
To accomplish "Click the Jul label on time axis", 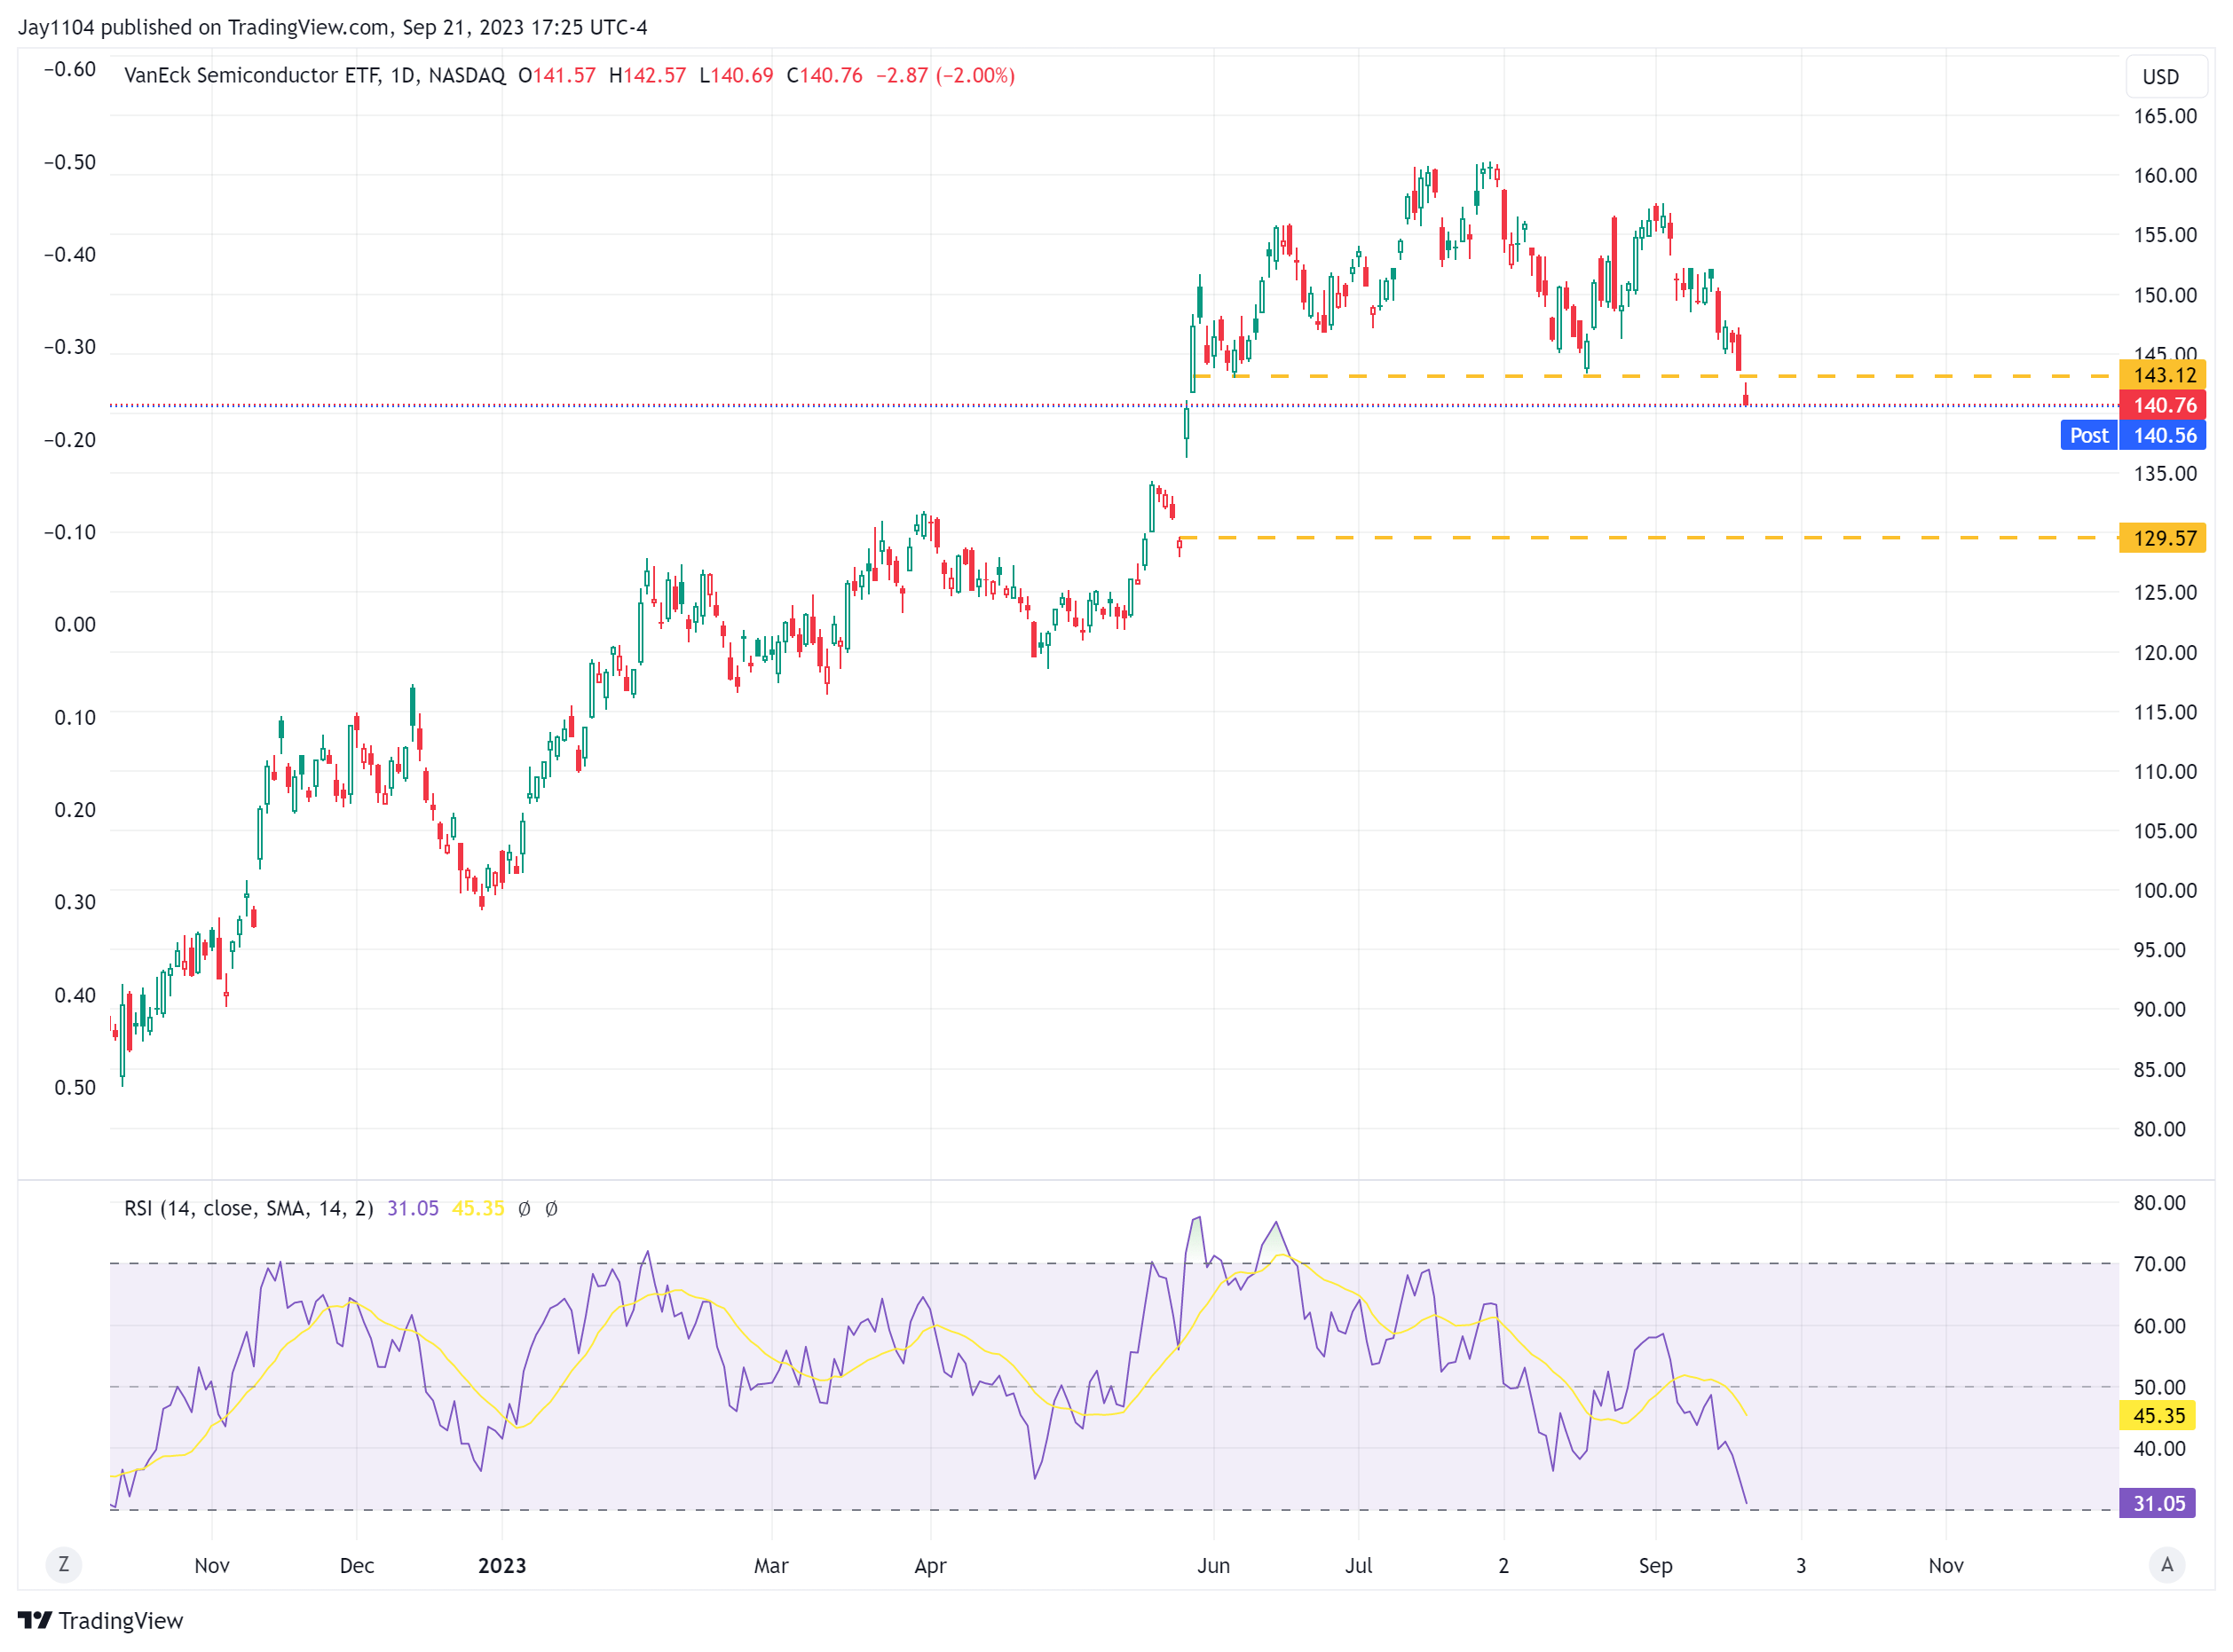I will pos(1359,1565).
